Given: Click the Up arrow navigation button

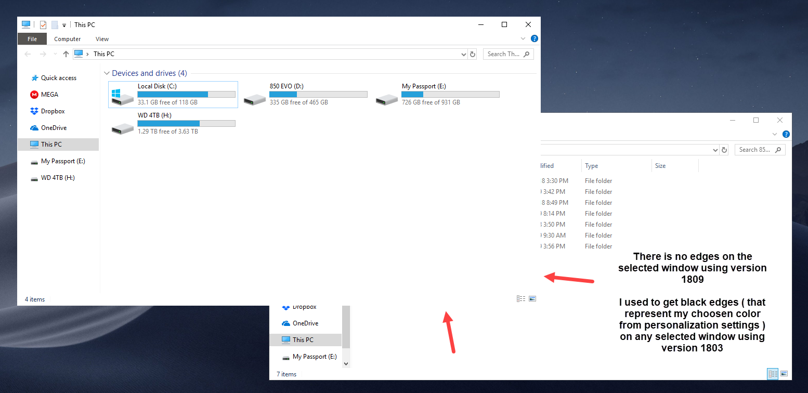Looking at the screenshot, I should pyautogui.click(x=66, y=54).
